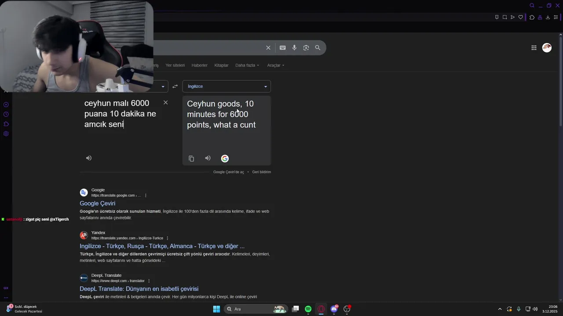Open history clock in left sidebar
This screenshot has width=563, height=316.
6,115
